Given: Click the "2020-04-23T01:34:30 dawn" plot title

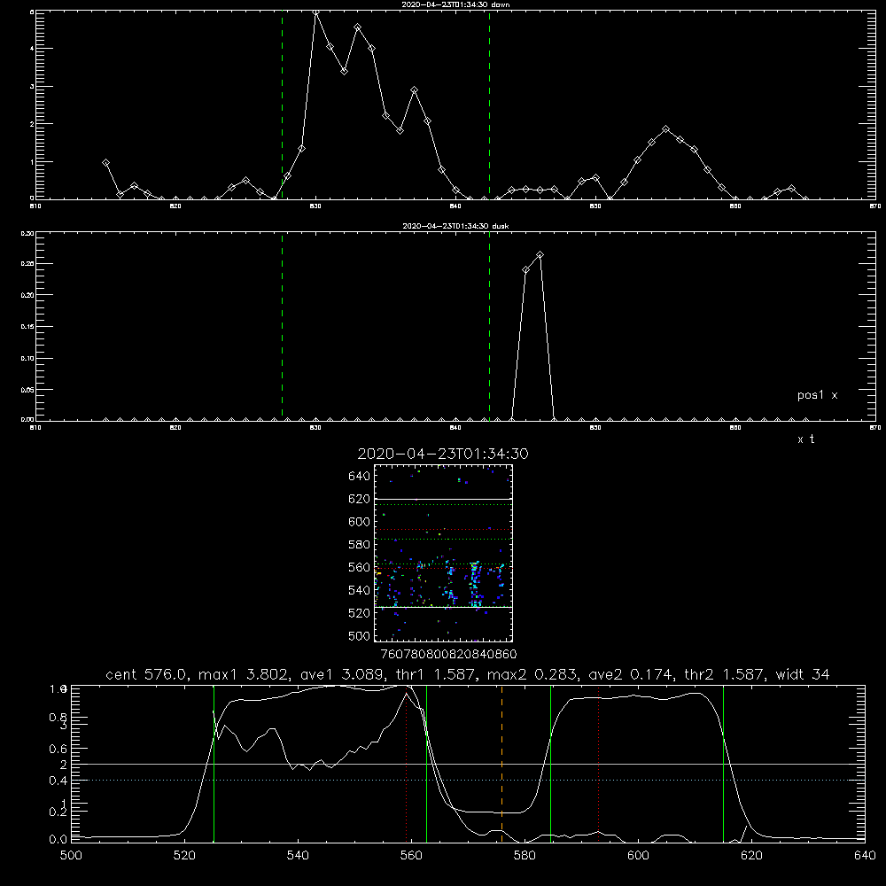Looking at the screenshot, I should coord(455,4).
